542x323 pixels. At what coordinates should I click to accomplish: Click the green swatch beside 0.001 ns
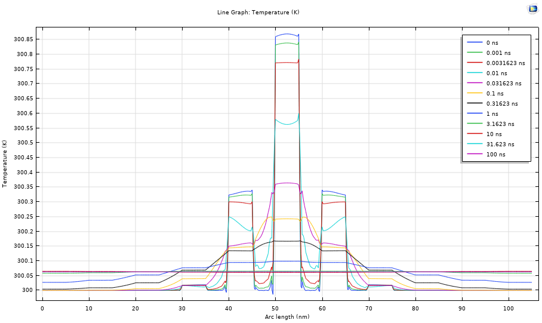click(475, 53)
